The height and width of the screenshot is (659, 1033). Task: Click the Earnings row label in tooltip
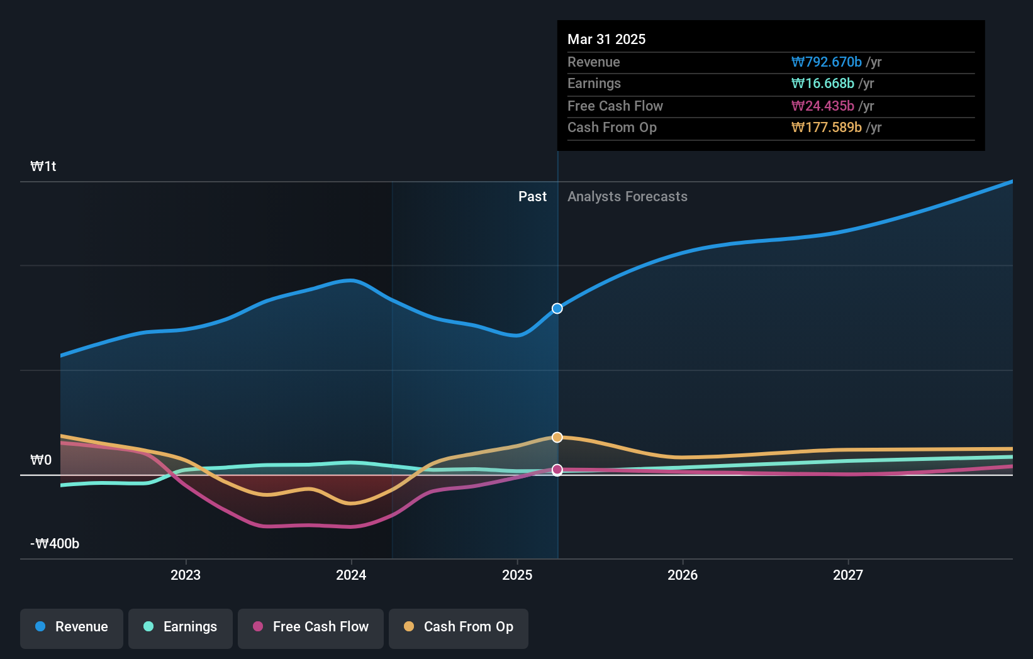pyautogui.click(x=594, y=83)
